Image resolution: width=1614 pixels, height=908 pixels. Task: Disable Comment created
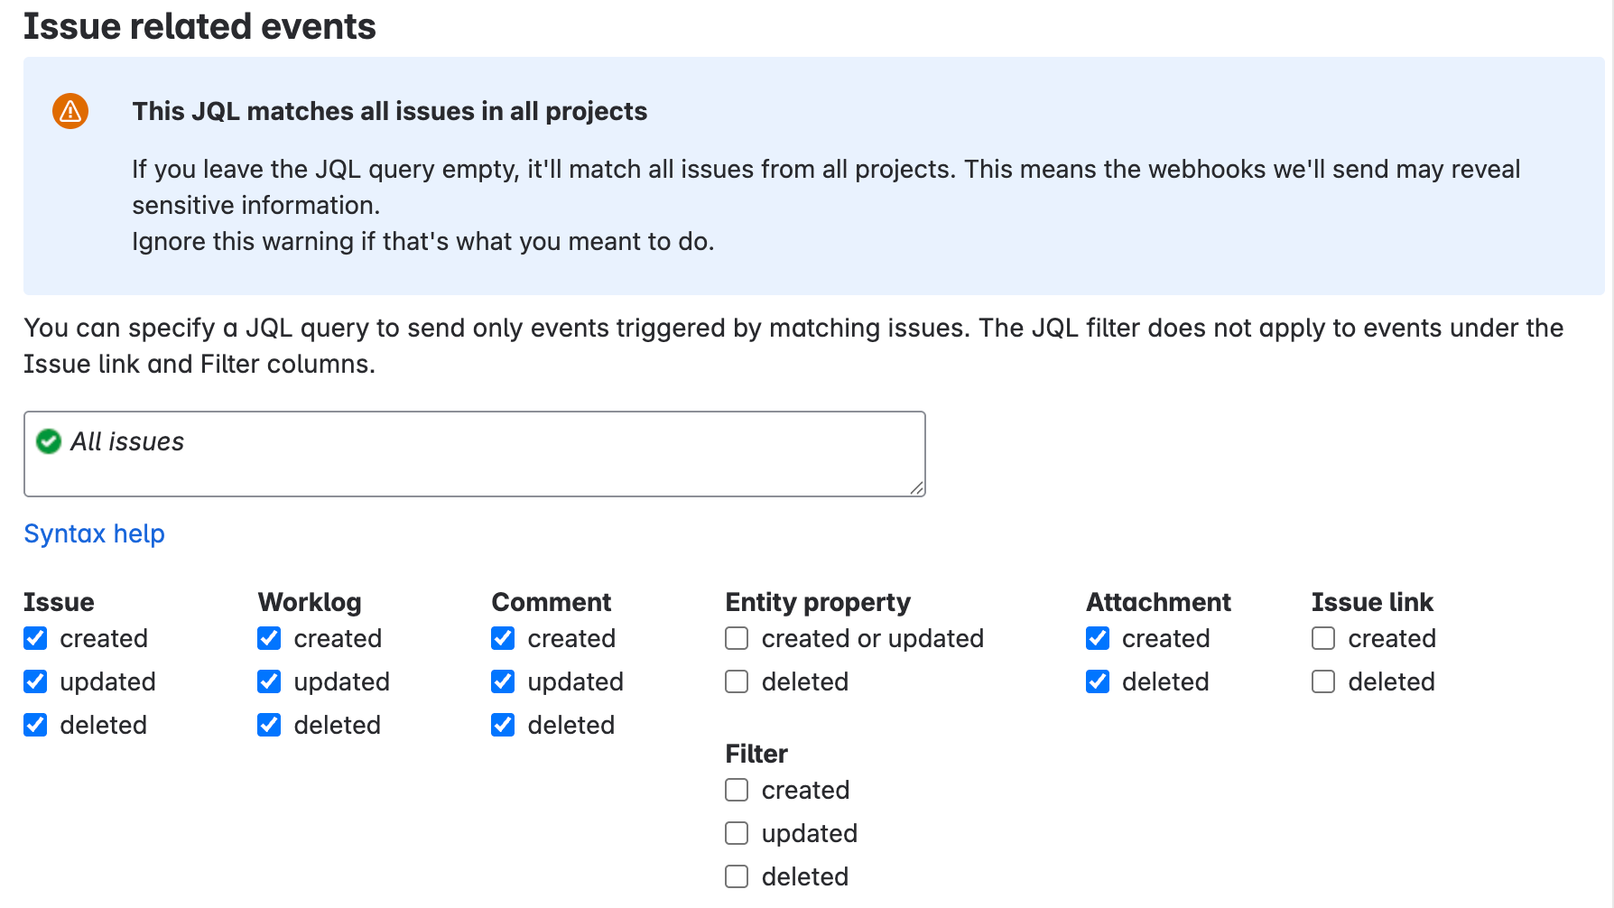(502, 638)
